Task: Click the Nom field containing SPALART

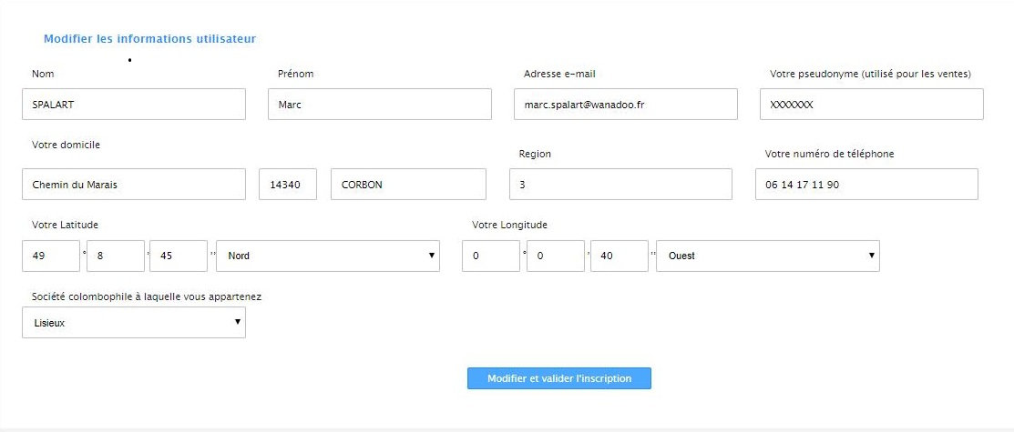Action: (133, 104)
